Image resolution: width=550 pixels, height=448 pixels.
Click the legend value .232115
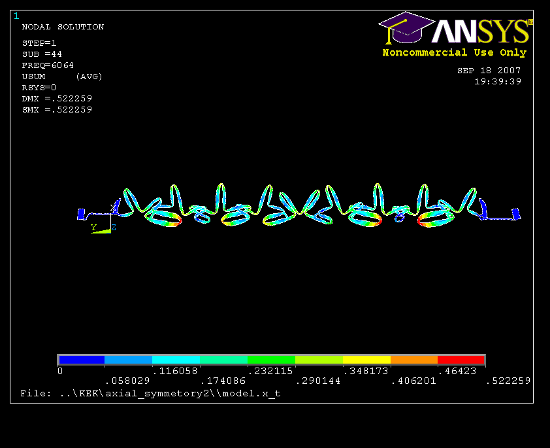coord(270,371)
